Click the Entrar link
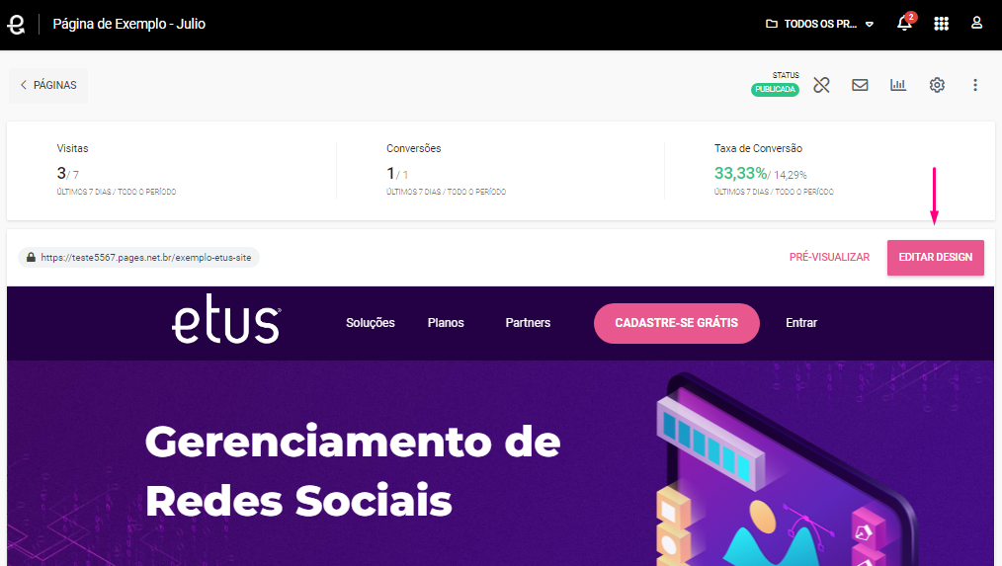The height and width of the screenshot is (566, 1002). 801,323
